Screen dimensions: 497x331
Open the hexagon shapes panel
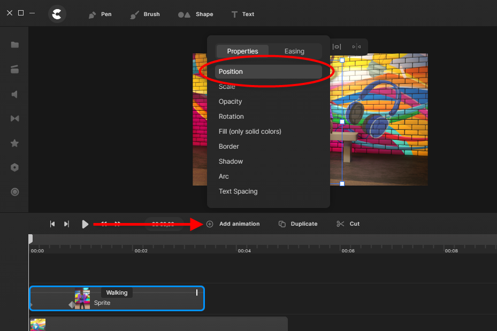tap(14, 167)
